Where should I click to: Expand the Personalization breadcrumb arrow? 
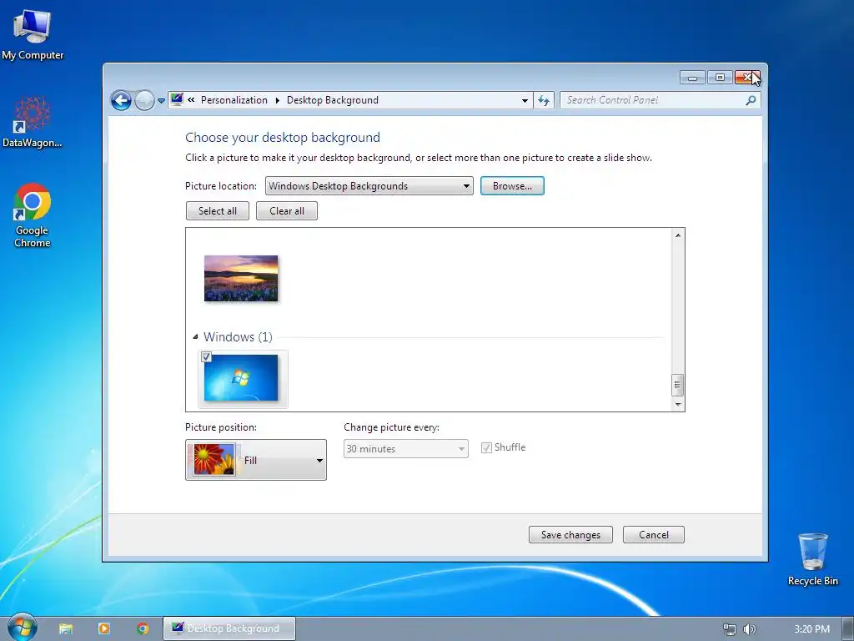[x=277, y=100]
